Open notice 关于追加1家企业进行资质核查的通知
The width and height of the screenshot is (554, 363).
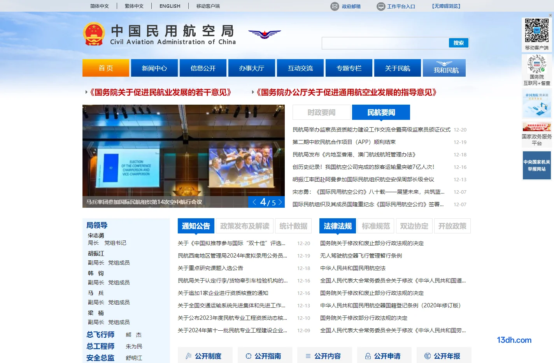tap(223, 293)
